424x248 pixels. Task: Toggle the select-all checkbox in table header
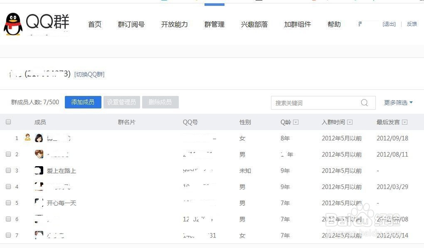pyautogui.click(x=8, y=122)
